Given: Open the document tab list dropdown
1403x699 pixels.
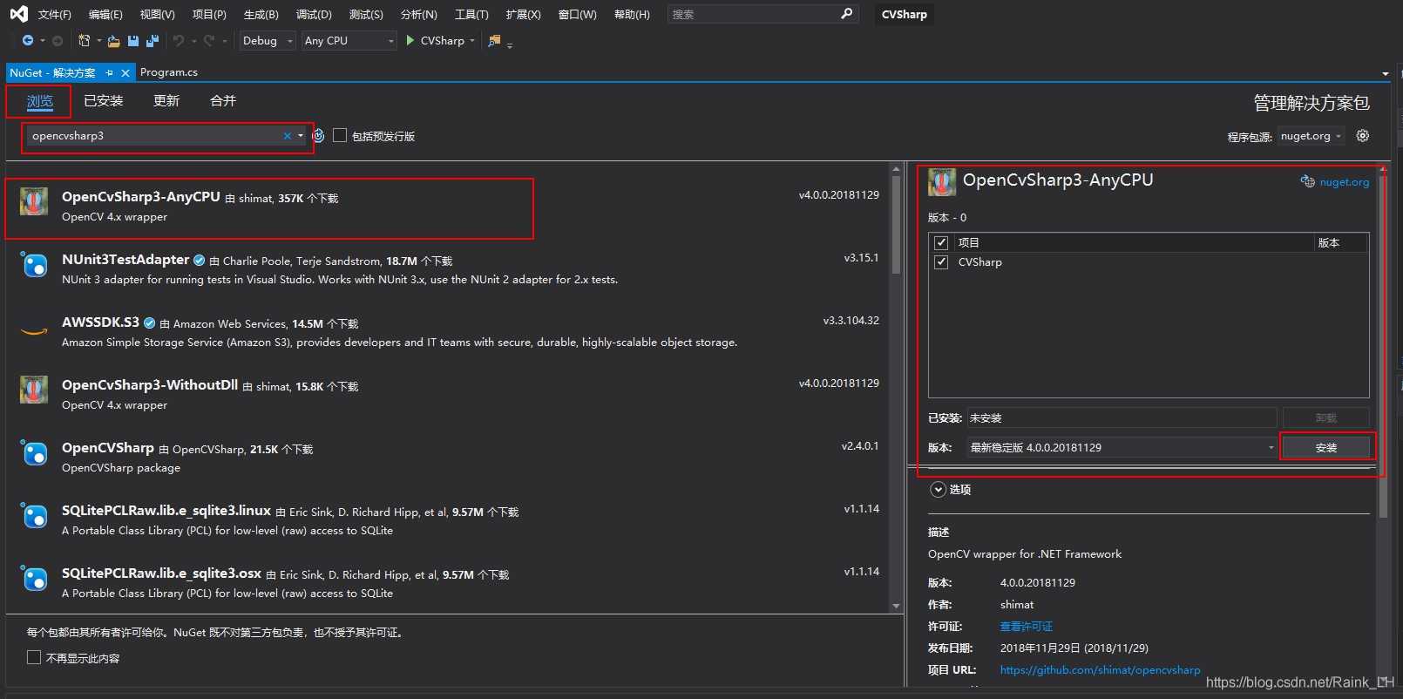Looking at the screenshot, I should (x=1385, y=73).
